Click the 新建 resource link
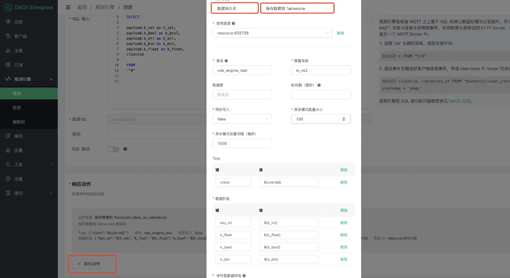Viewport: 510px width, 278px height. (340, 33)
